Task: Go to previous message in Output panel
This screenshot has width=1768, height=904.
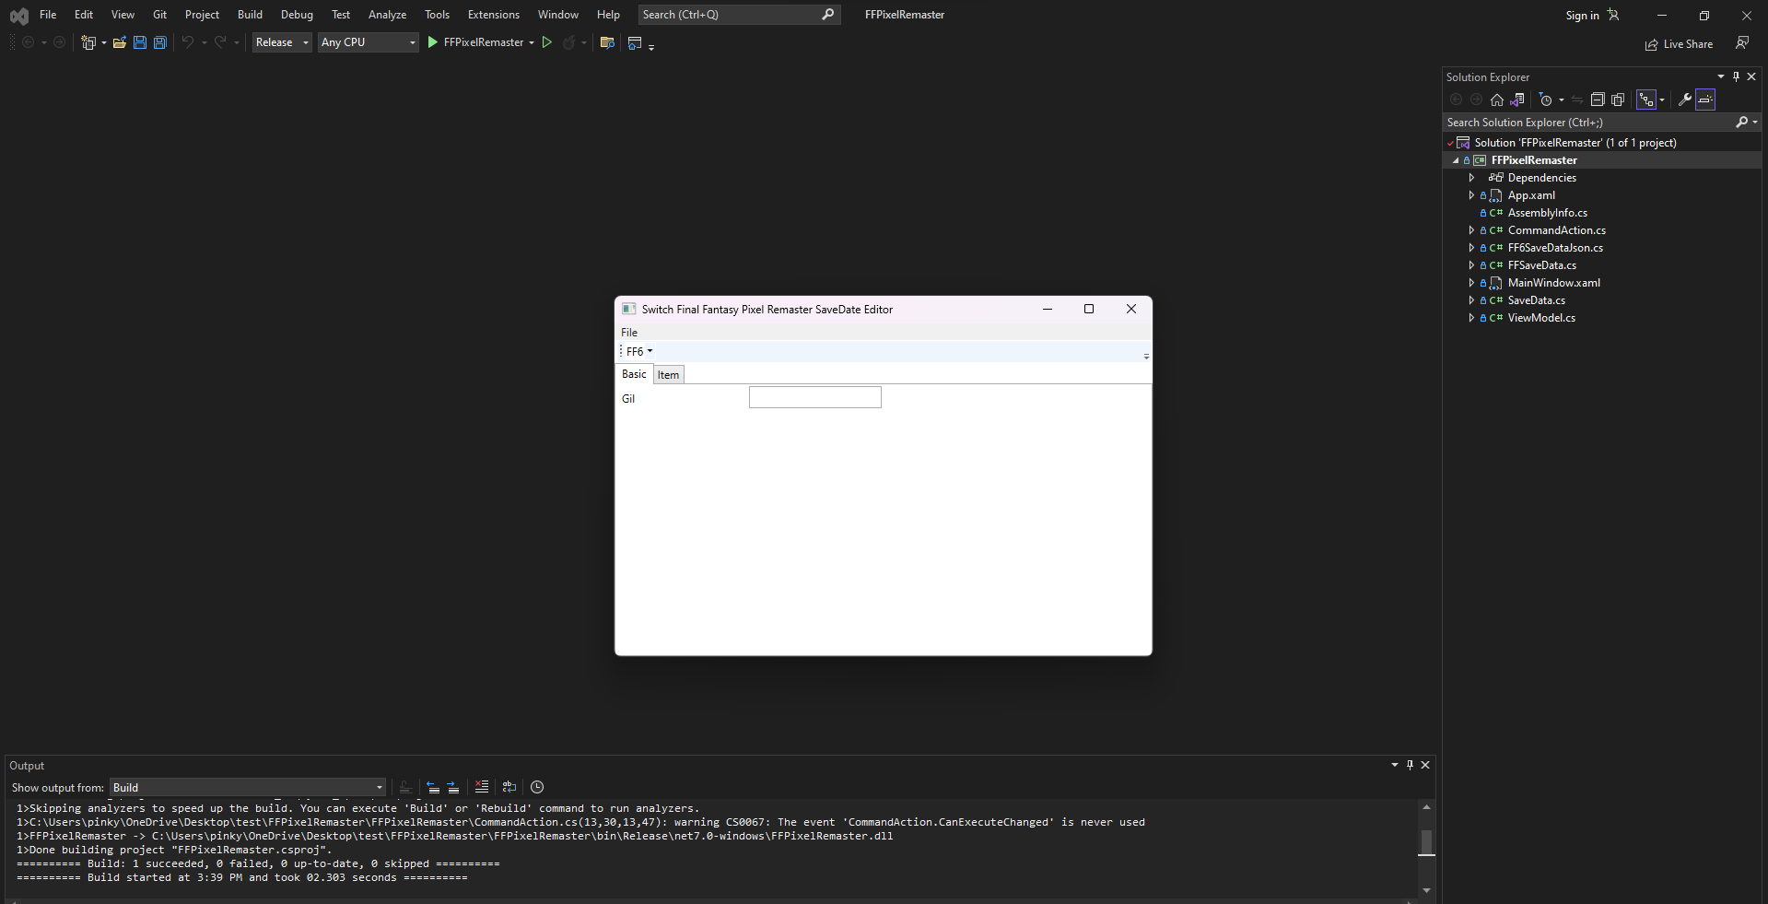Action: tap(432, 787)
